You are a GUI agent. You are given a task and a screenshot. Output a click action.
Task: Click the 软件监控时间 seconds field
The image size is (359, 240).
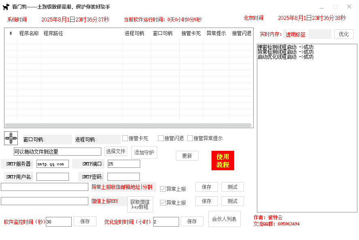[x=59, y=222]
